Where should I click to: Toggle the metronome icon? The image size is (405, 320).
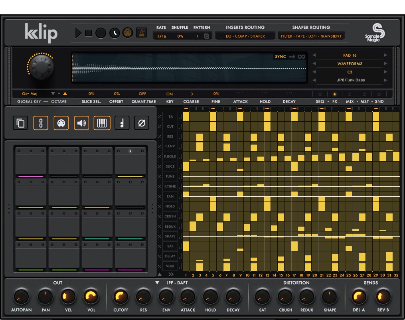pos(142,33)
